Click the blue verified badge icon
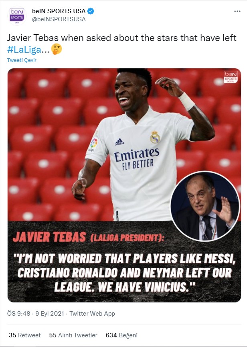 pos(91,11)
